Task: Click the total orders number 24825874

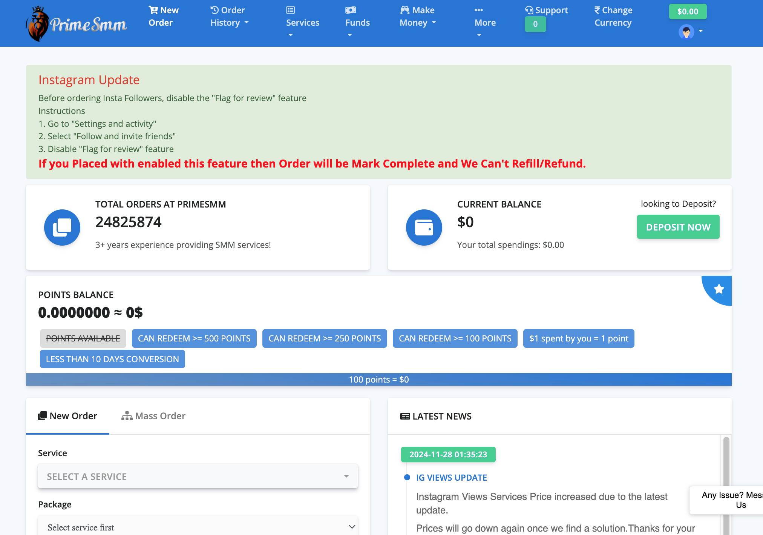Action: (129, 222)
